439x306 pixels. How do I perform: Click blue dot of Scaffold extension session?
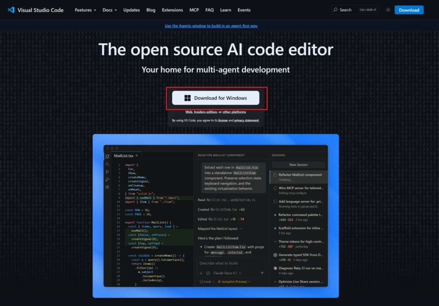pyautogui.click(x=275, y=228)
